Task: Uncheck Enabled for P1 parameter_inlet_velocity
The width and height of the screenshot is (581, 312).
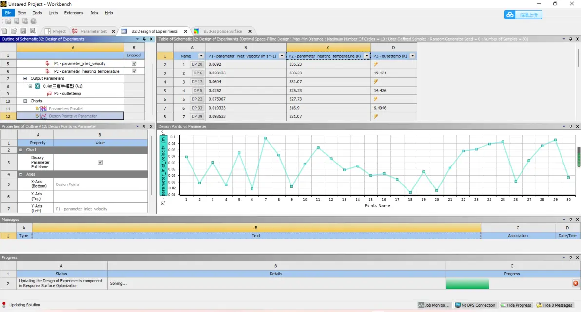Action: coord(134,63)
